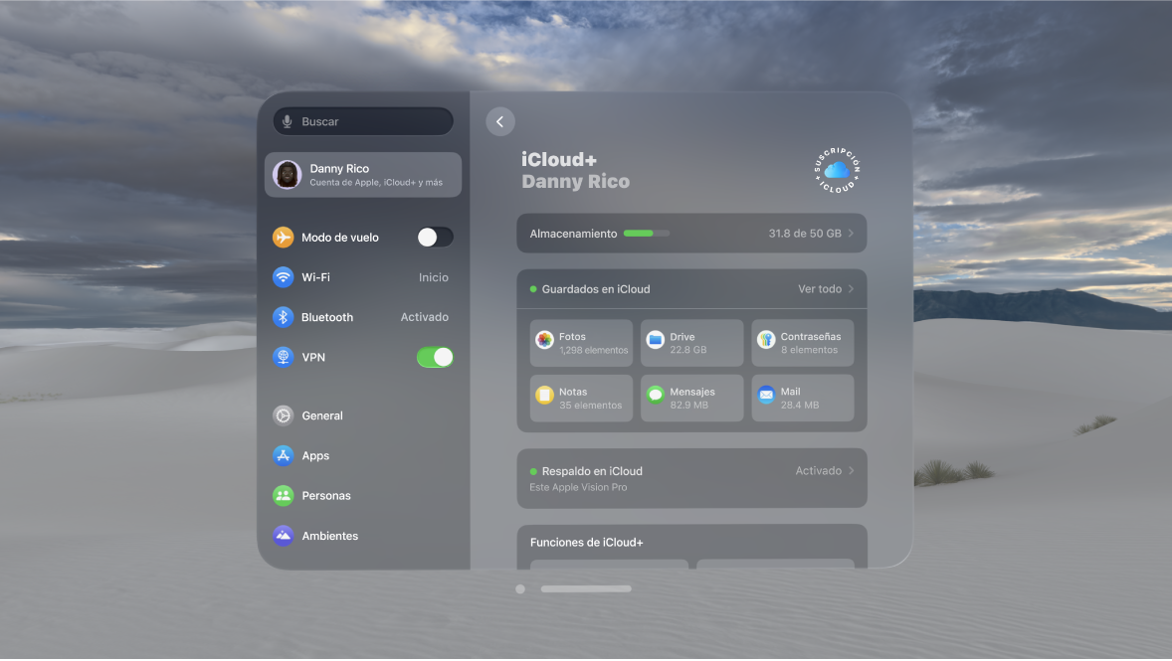Click the close dot below the window
The height and width of the screenshot is (661, 1172).
(x=520, y=589)
